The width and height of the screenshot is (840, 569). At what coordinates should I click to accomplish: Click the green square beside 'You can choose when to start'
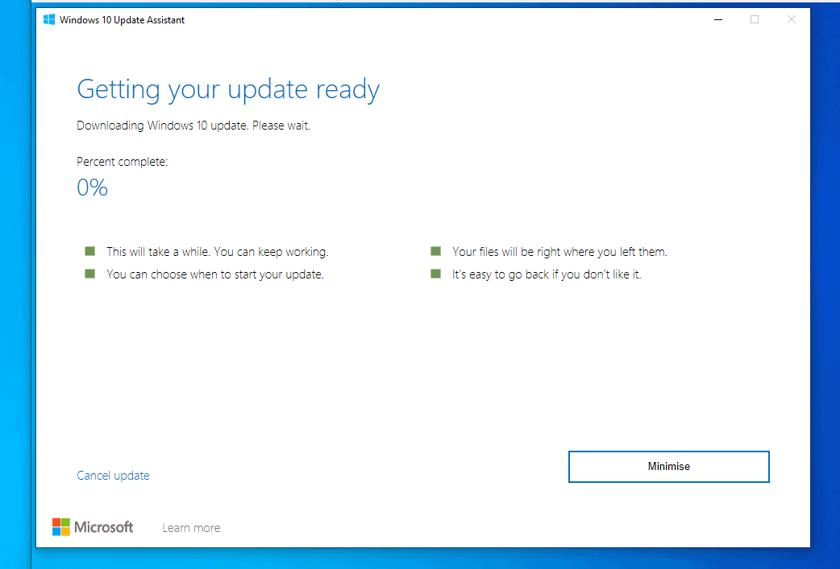(89, 274)
